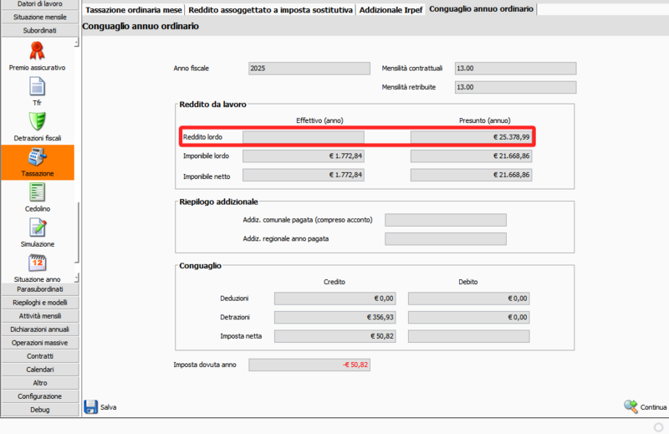Select Reddito assoggettato a imposta sostitutiva tab
Screen dimensions: 669x434
click(x=270, y=9)
